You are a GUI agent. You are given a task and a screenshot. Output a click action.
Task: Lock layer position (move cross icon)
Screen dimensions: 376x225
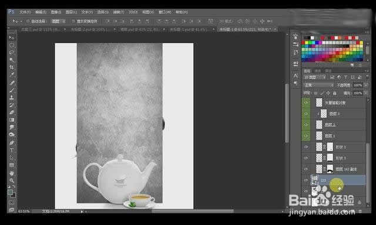click(328, 93)
